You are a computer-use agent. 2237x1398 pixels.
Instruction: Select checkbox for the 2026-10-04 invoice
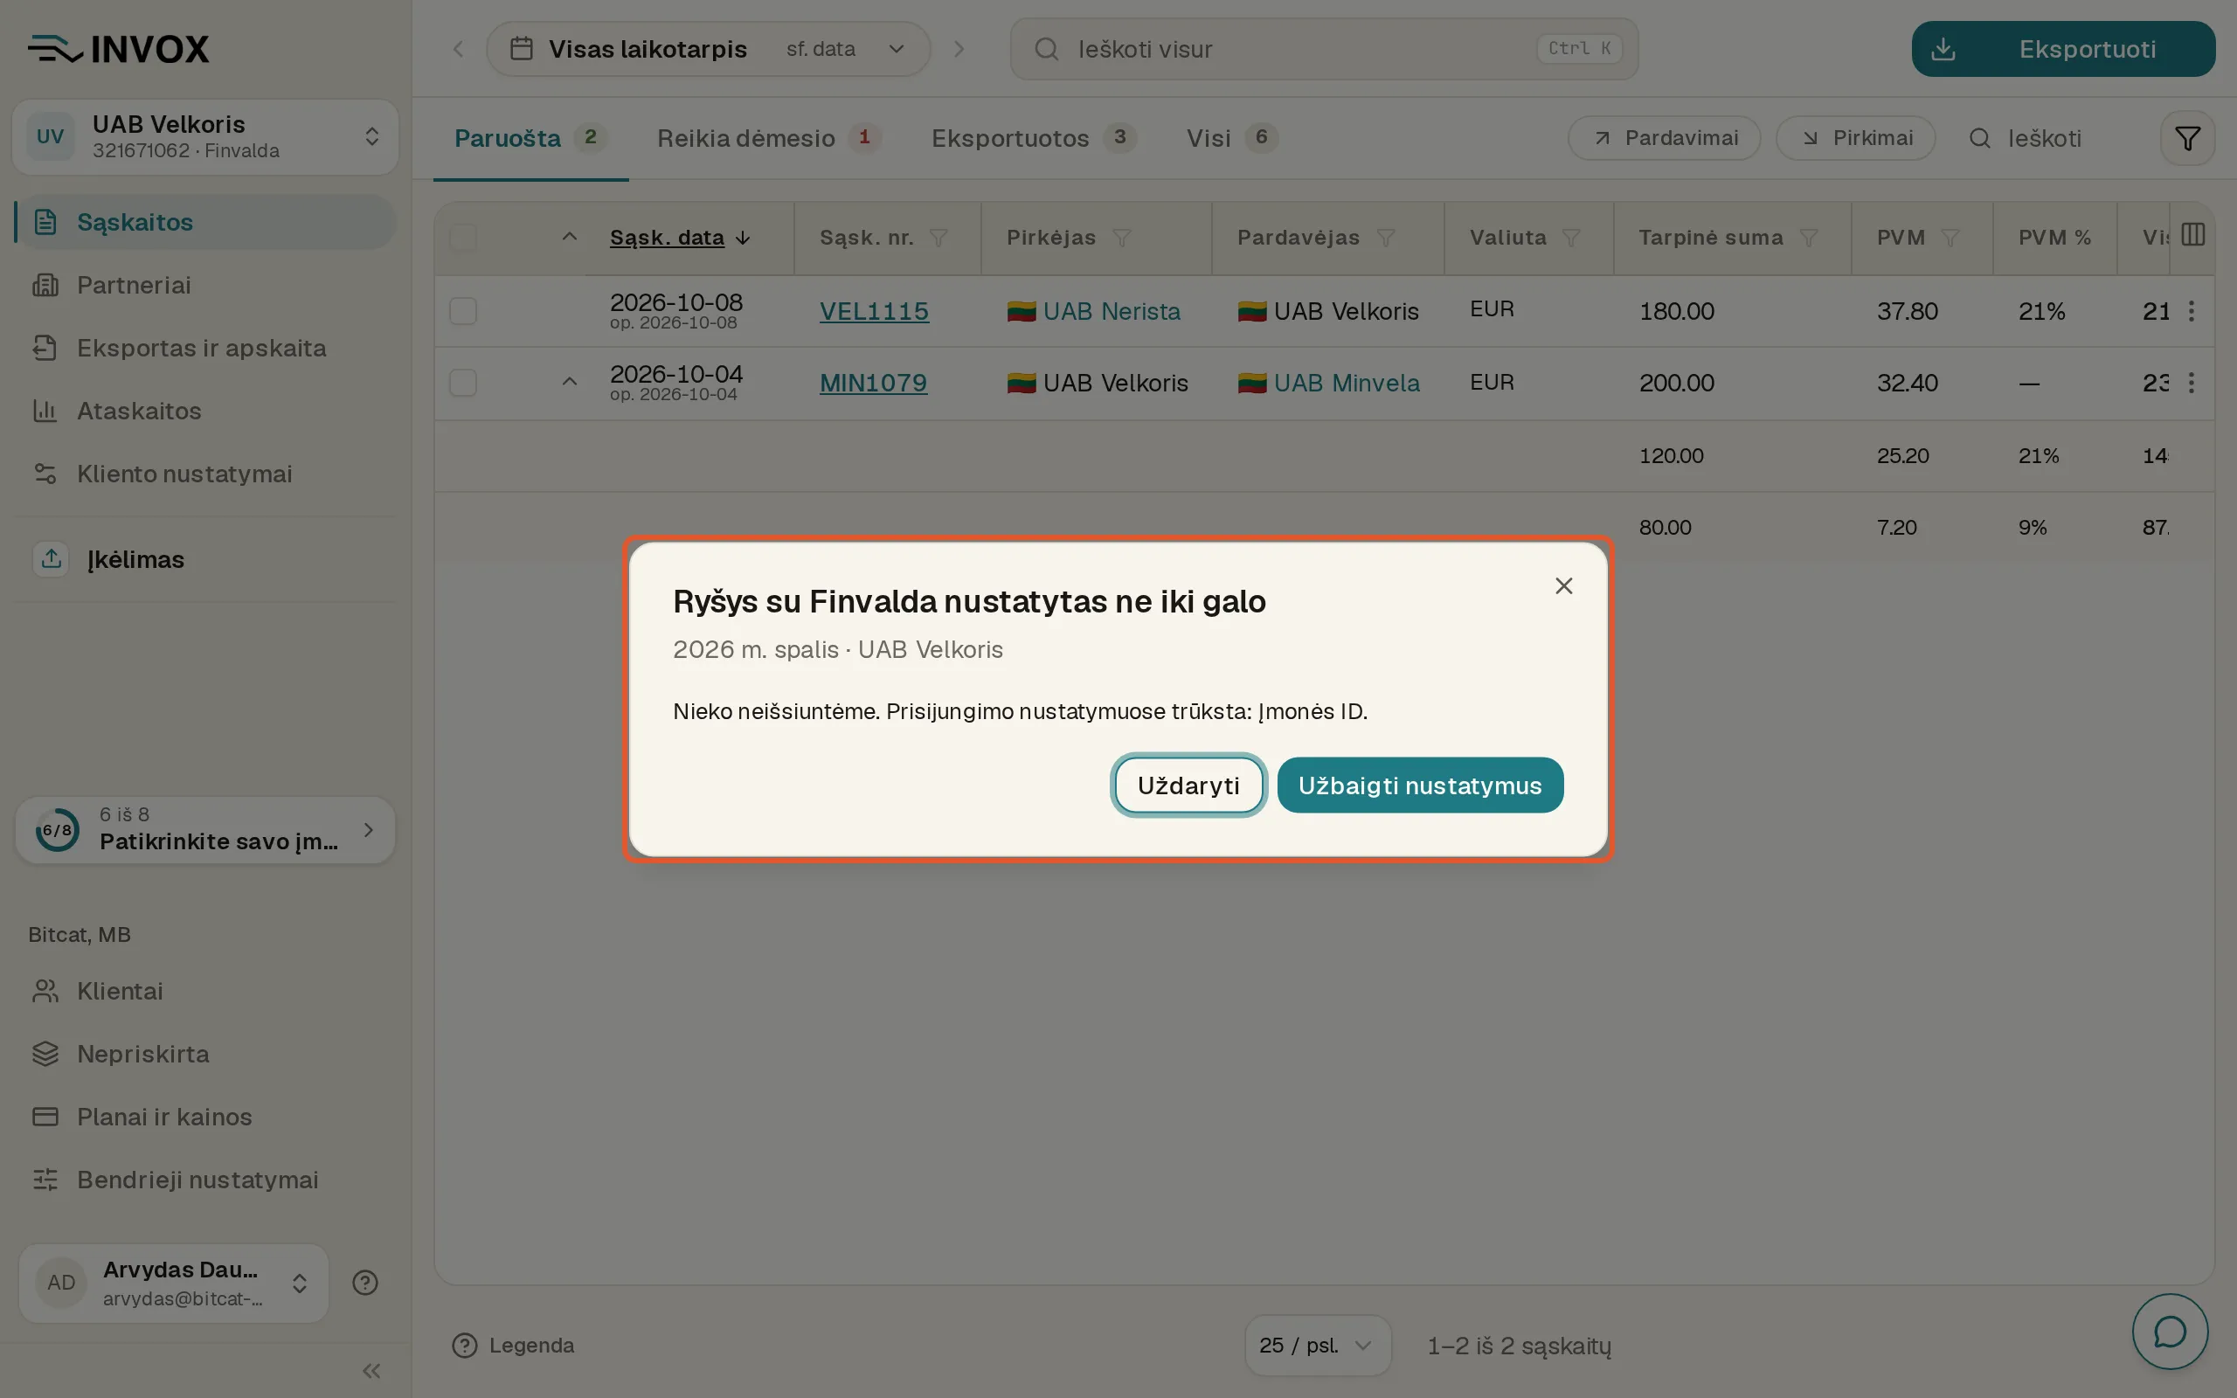(x=463, y=383)
